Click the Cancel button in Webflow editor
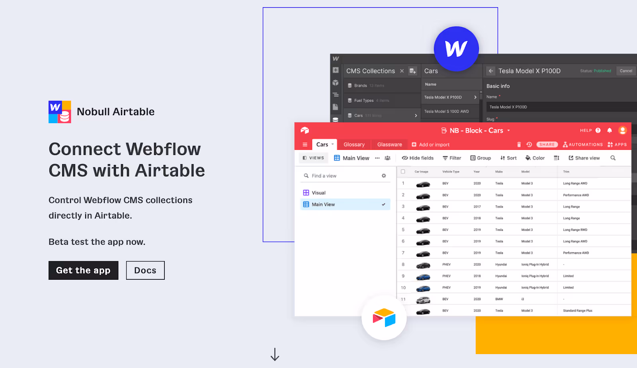This screenshot has height=368, width=637. click(626, 71)
